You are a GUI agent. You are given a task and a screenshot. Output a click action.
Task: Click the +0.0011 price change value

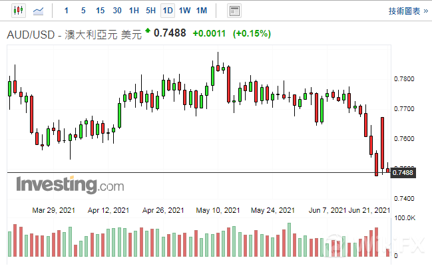pos(209,33)
